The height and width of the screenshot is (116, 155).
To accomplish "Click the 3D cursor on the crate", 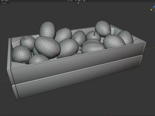I will click(76, 65).
